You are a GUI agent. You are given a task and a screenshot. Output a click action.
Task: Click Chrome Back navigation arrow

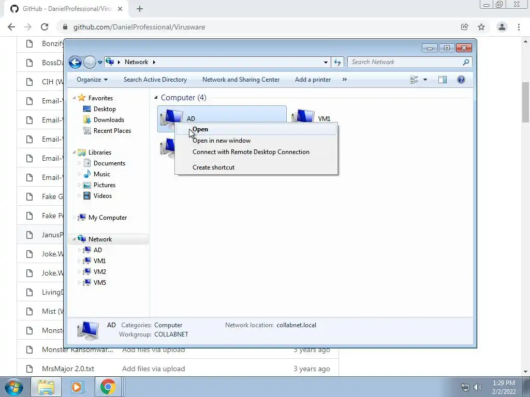point(11,27)
